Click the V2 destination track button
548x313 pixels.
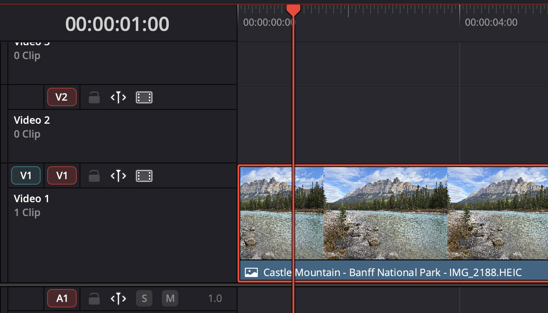61,97
